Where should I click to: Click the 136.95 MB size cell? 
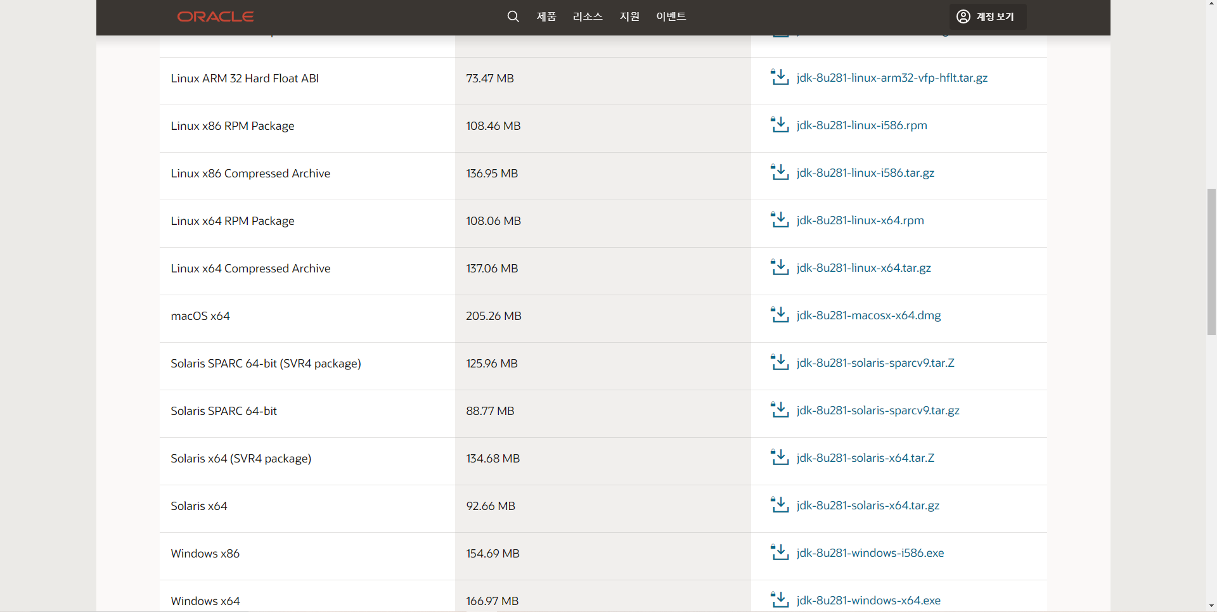(603, 176)
